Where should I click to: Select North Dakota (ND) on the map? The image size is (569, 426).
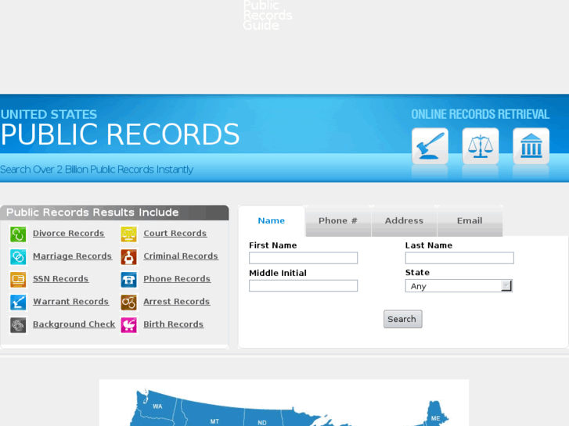[262, 423]
